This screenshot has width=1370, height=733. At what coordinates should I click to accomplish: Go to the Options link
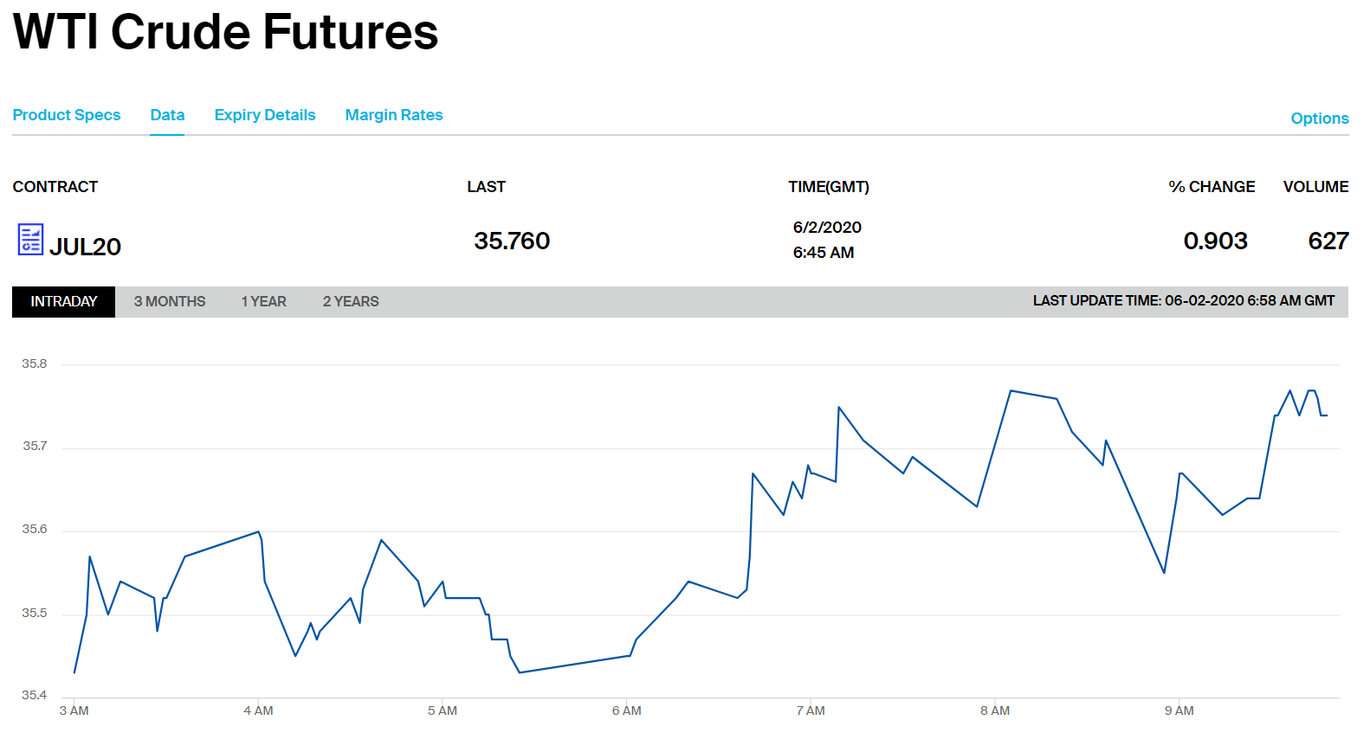(1320, 119)
